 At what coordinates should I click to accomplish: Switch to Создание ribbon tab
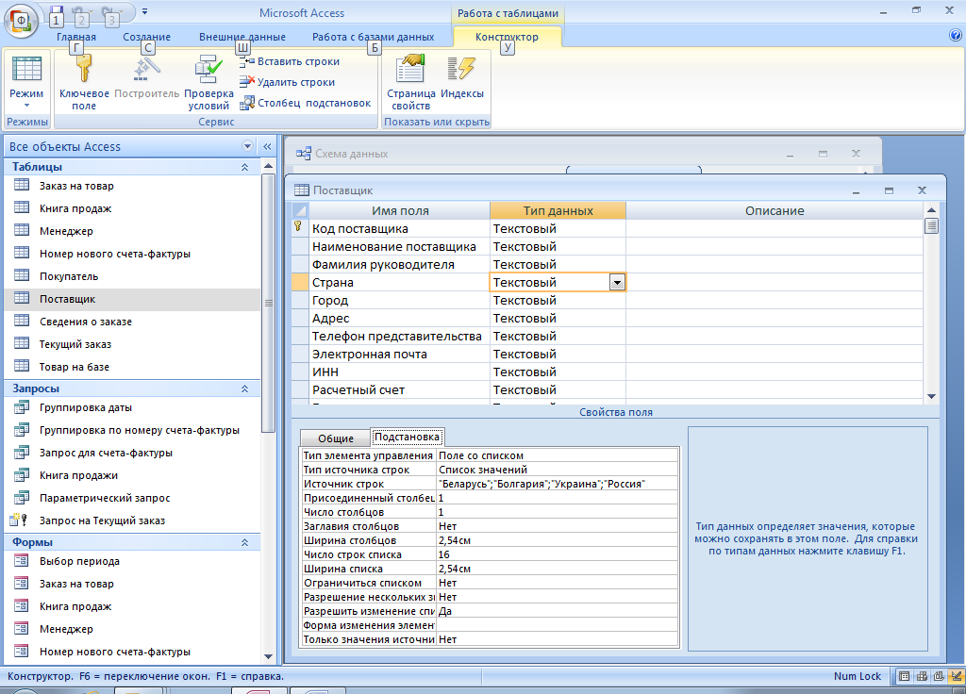[146, 37]
